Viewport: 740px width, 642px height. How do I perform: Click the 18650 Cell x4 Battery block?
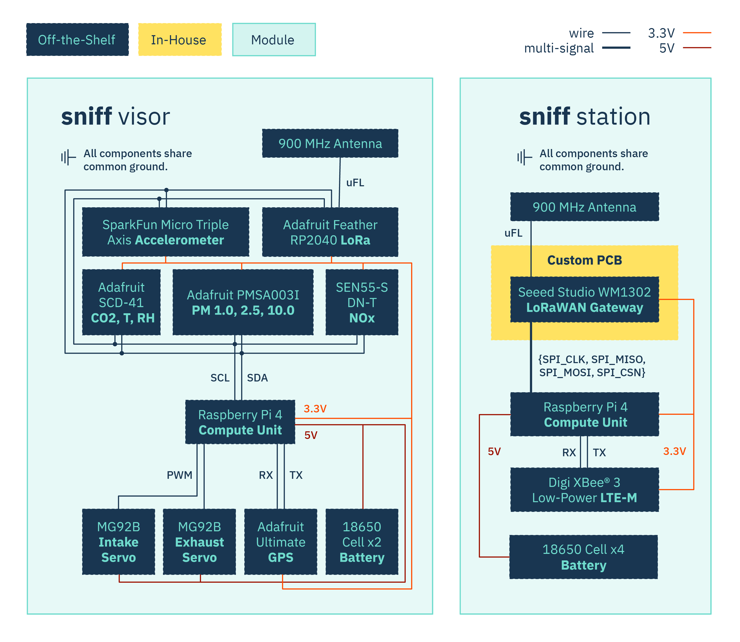click(583, 557)
